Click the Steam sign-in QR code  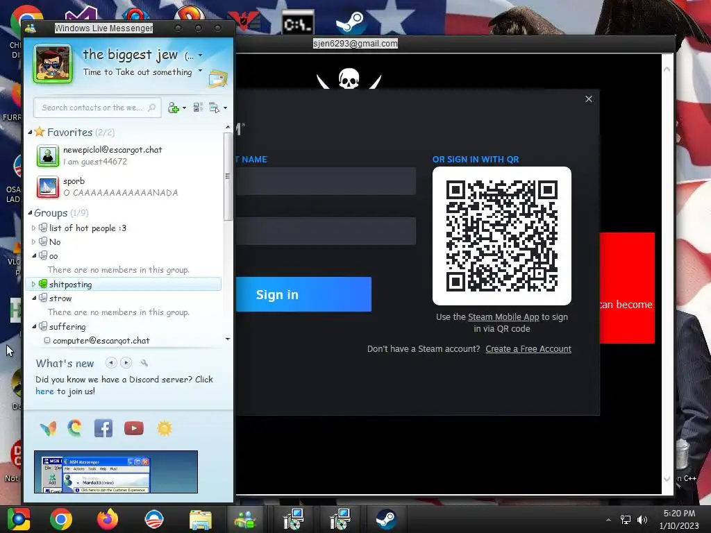(501, 236)
